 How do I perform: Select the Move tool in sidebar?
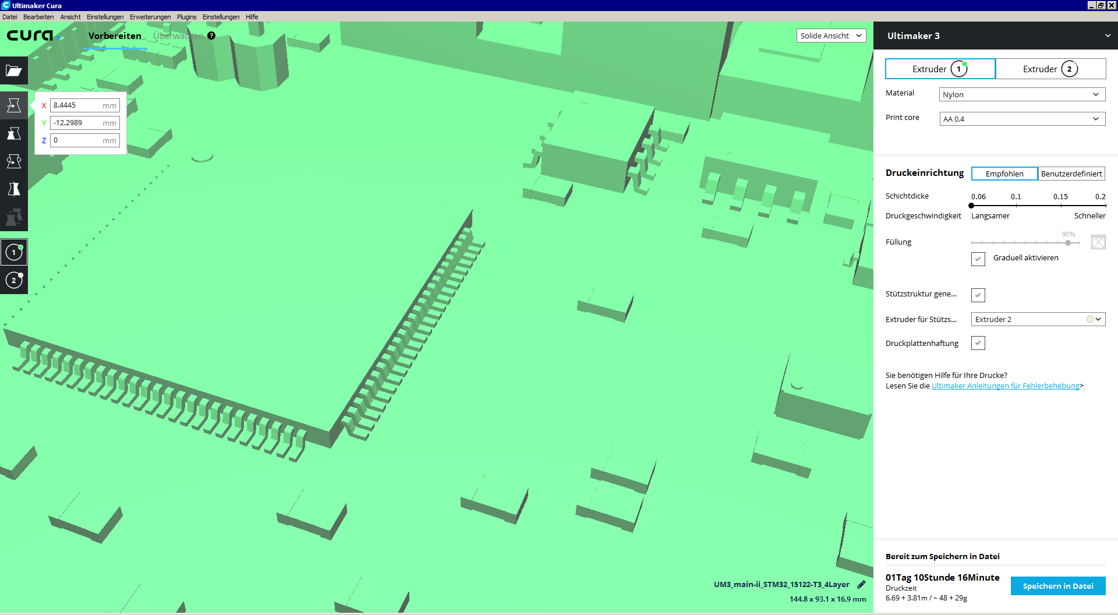pos(14,105)
